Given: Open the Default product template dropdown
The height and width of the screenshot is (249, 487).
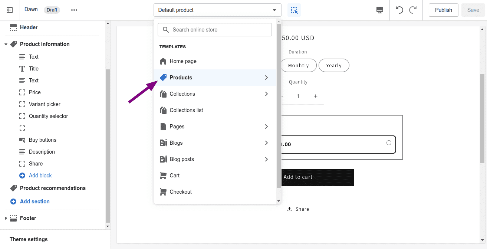Looking at the screenshot, I should pos(217,10).
